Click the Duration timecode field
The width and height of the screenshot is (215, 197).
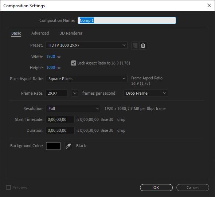(x=60, y=130)
